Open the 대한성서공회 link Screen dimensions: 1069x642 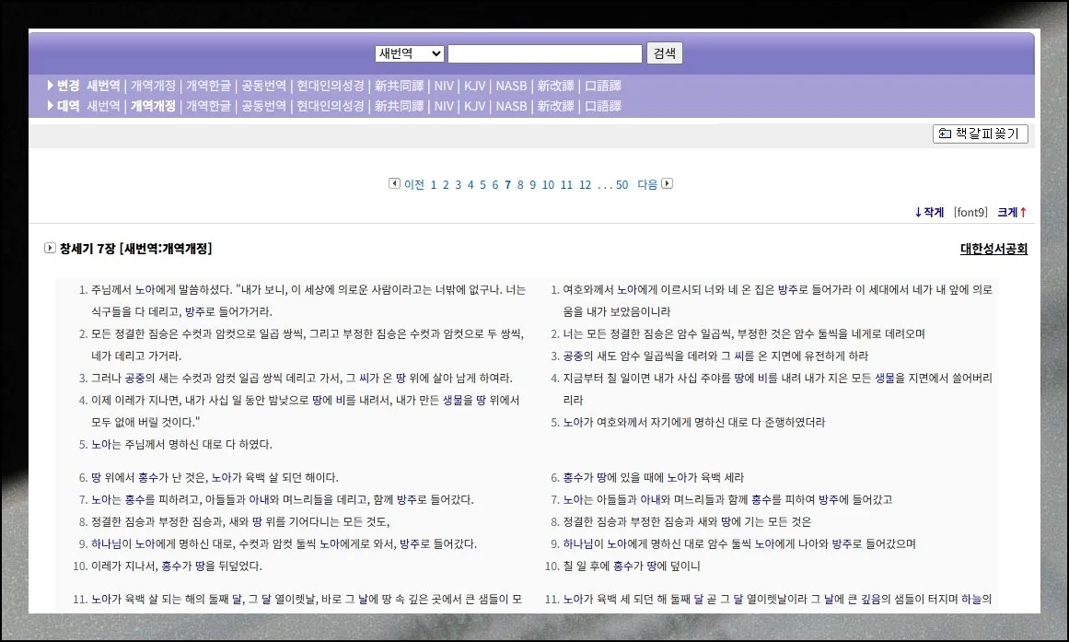point(993,249)
